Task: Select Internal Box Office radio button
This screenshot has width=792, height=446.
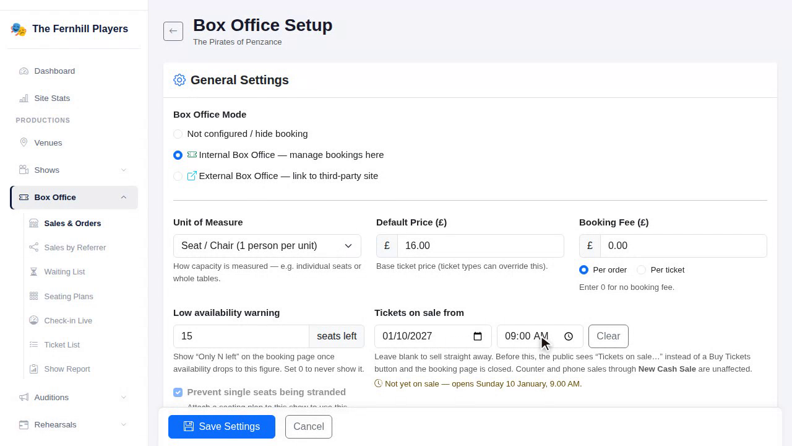Action: (178, 155)
